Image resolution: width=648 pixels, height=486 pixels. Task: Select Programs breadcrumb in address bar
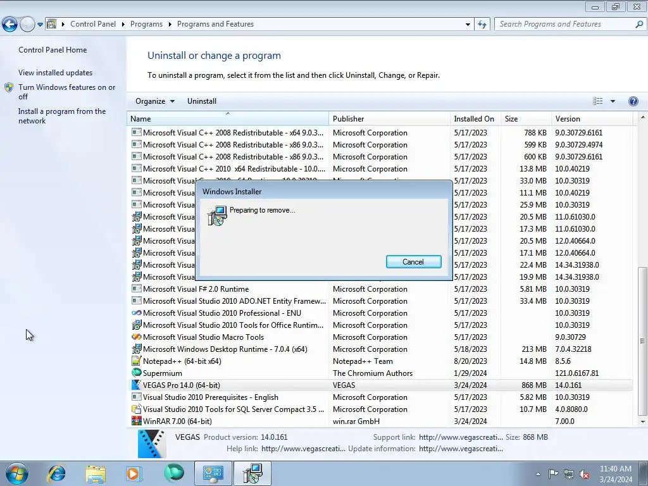tap(146, 24)
